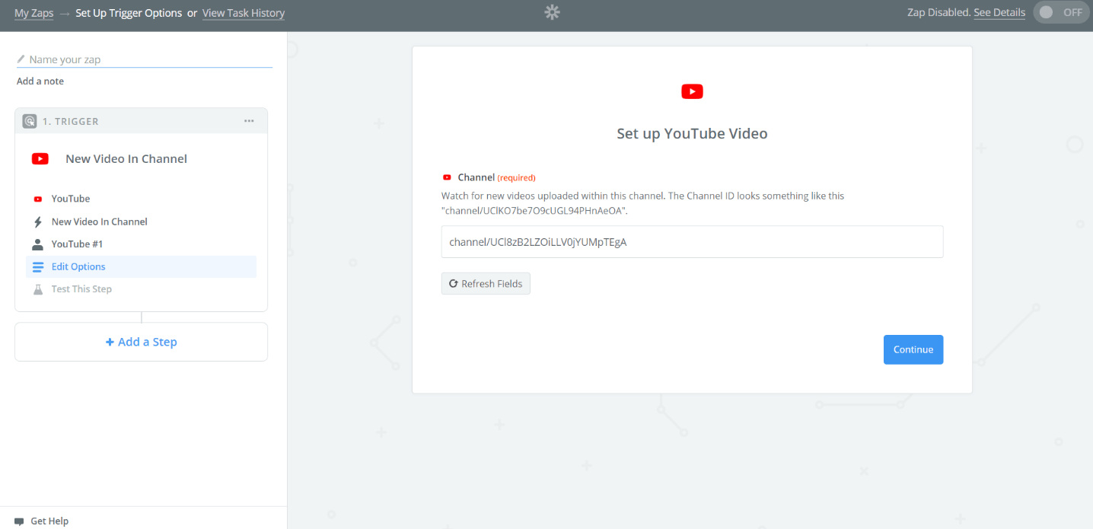Open the See Details link
This screenshot has width=1093, height=529.
(x=999, y=12)
